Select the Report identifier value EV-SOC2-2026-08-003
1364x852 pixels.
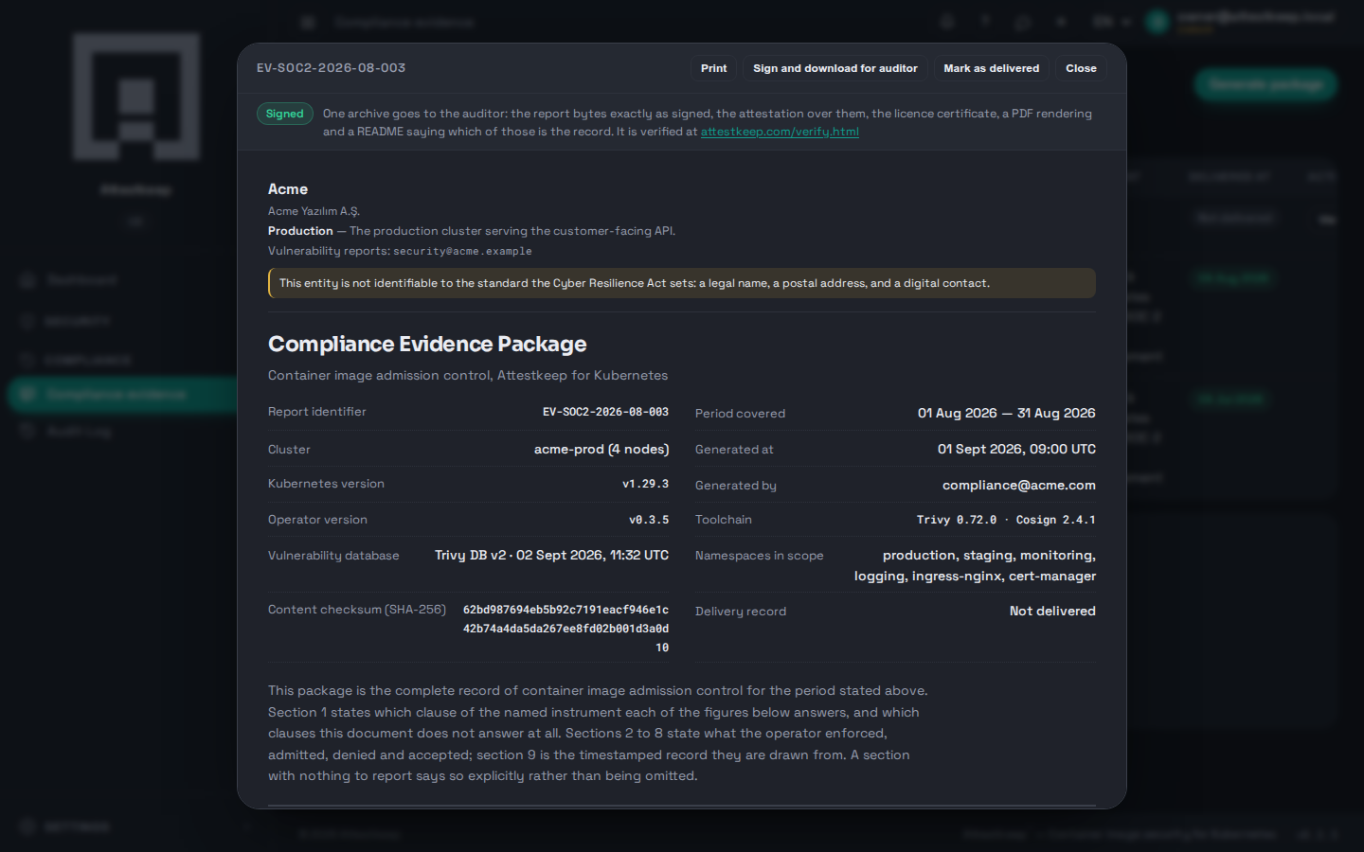tap(605, 412)
